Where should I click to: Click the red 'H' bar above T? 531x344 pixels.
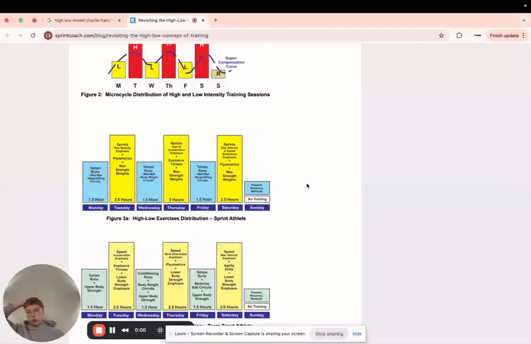(x=135, y=61)
